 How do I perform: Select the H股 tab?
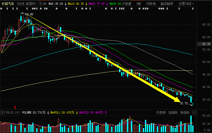click(139, 4)
